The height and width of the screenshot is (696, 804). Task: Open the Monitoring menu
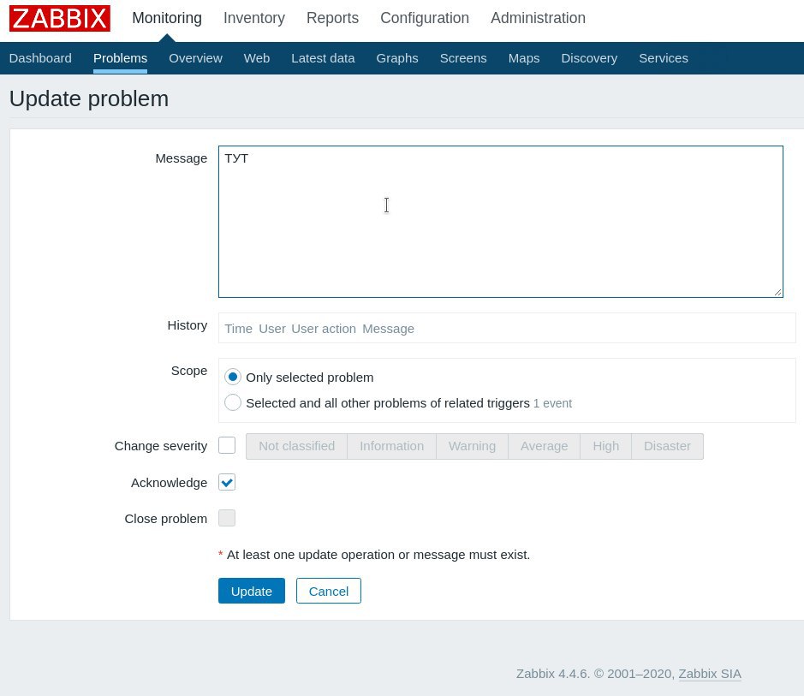167,18
